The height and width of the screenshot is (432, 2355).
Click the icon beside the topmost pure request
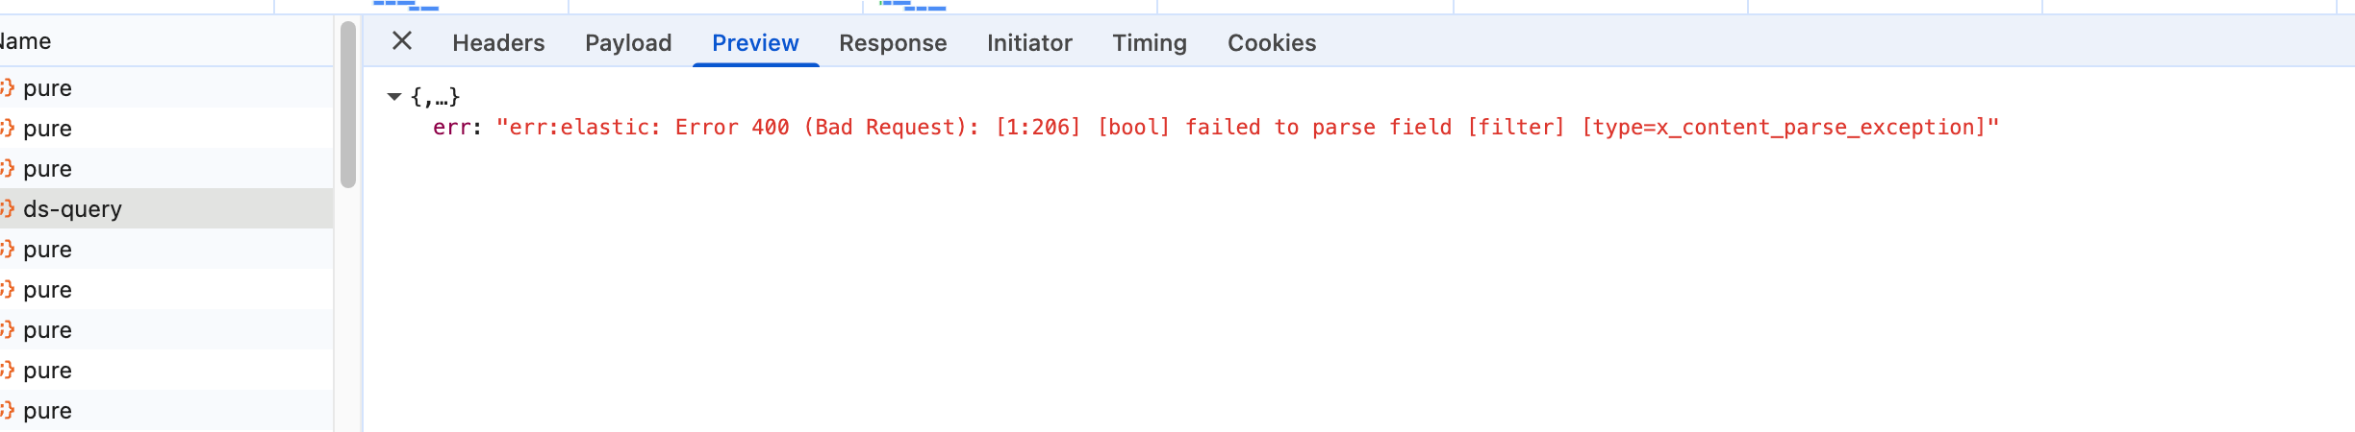point(7,88)
